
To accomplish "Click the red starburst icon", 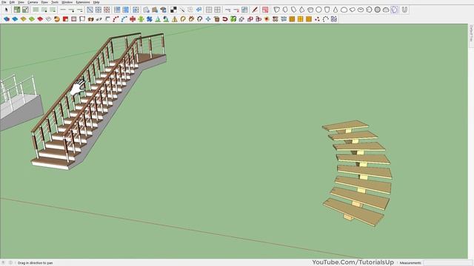I will pos(267,19).
